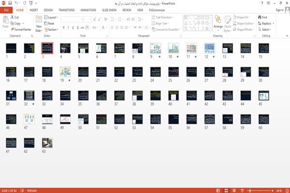Open Shape Effects dropdown
The image size is (290, 193).
tap(243, 30)
